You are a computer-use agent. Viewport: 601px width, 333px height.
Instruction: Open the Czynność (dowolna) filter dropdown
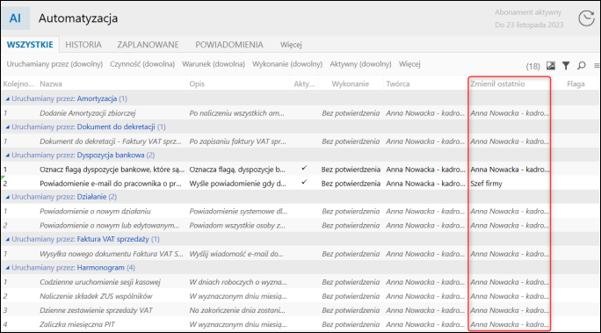pyautogui.click(x=142, y=64)
